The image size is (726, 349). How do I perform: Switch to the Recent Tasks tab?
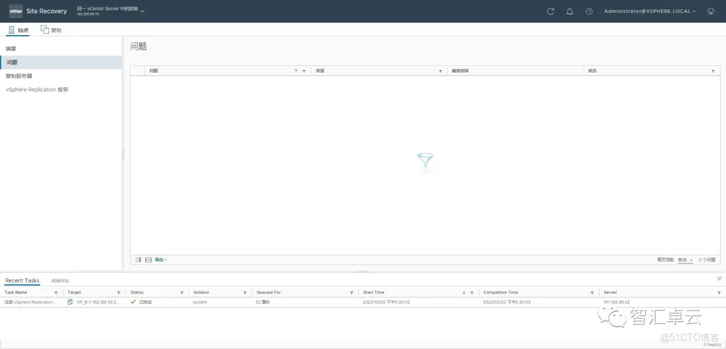click(22, 280)
